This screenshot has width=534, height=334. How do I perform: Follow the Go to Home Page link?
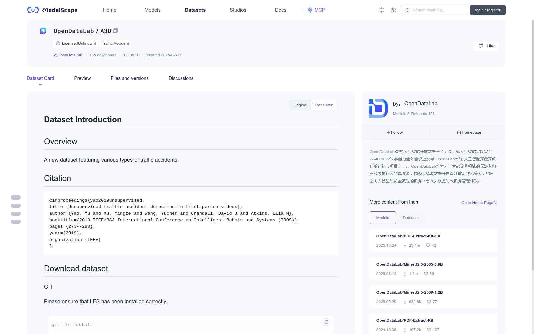(x=479, y=203)
